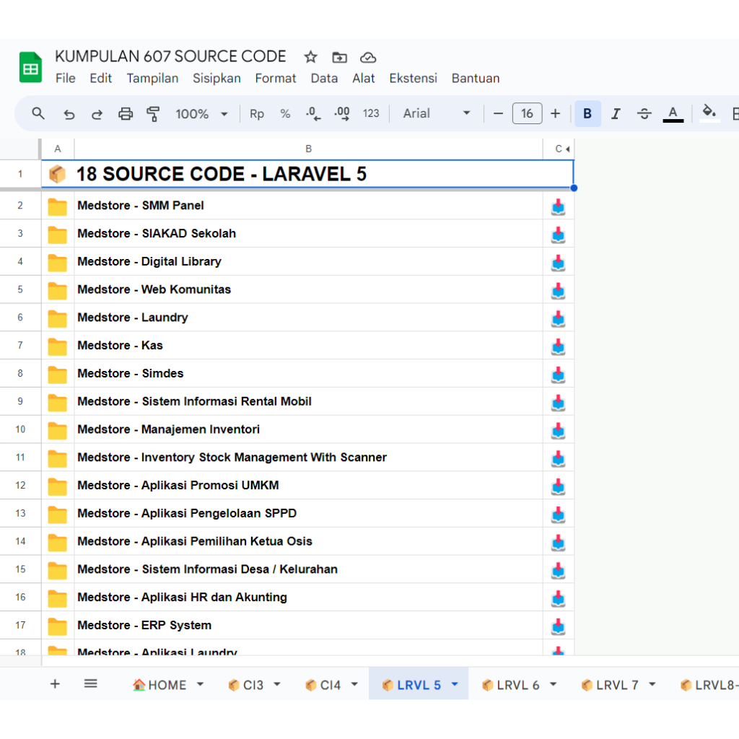Screen dimensions: 739x739
Task: Click download link for Medstore - SMM Panel
Action: [x=558, y=207]
